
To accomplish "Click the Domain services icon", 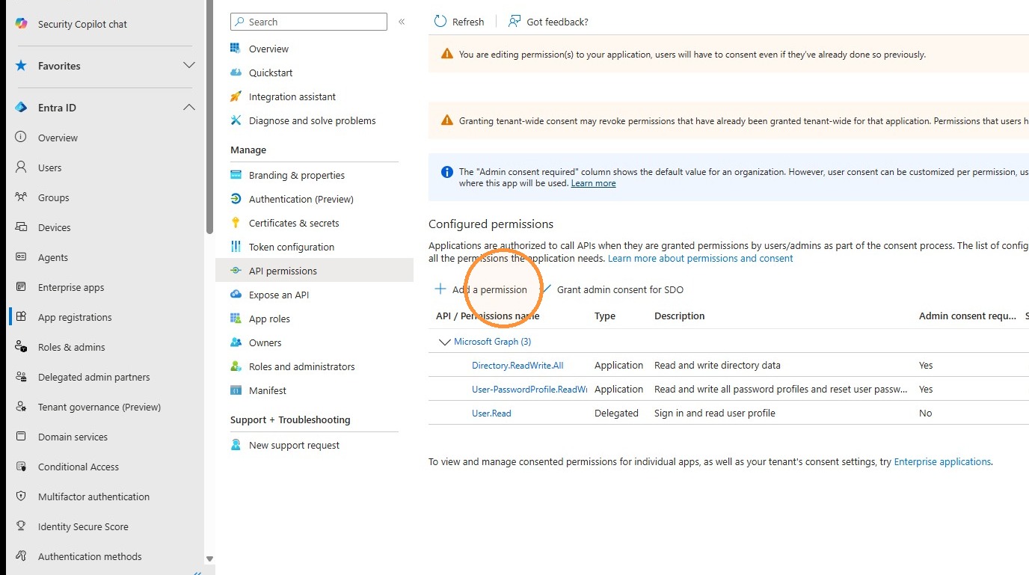I will pyautogui.click(x=21, y=437).
